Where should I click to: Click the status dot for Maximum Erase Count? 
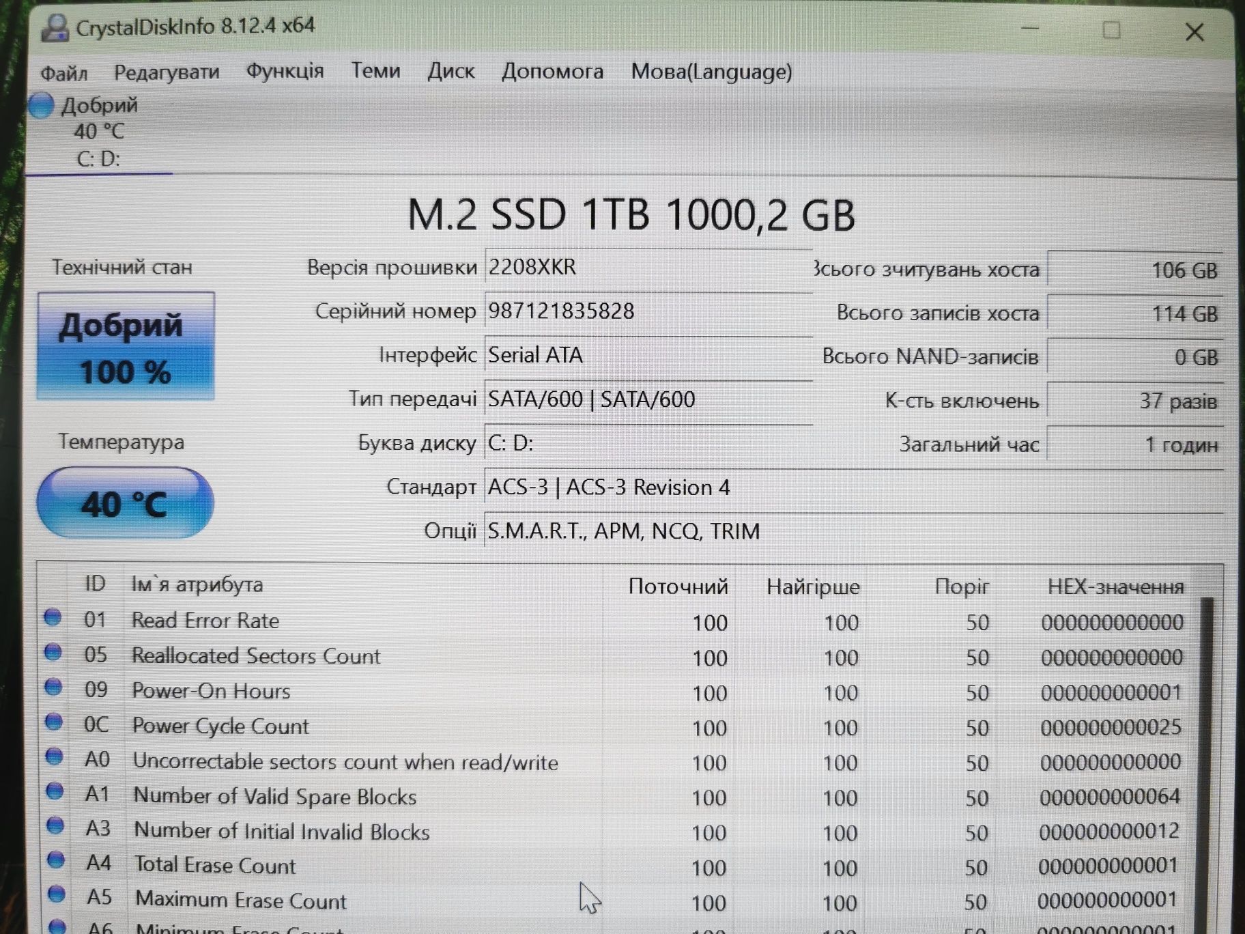57,894
